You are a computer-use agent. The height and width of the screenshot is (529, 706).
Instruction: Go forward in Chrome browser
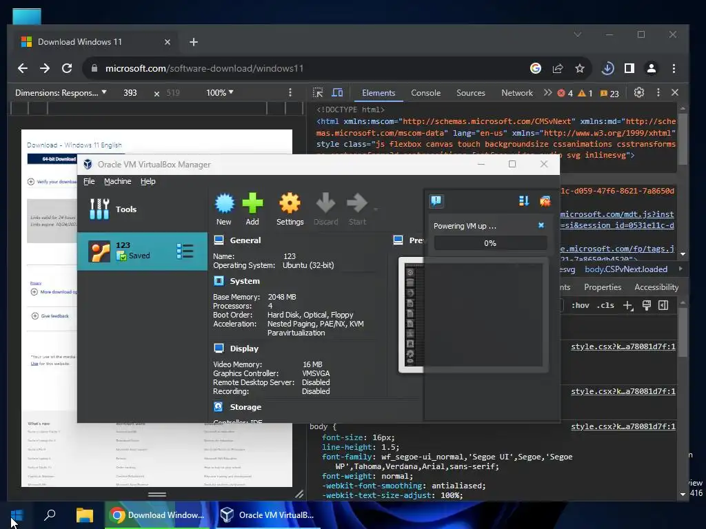click(x=45, y=68)
